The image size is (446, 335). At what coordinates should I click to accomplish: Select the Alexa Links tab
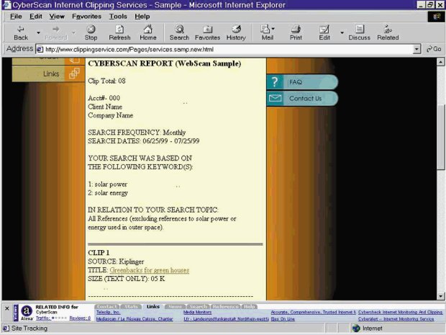tap(153, 306)
